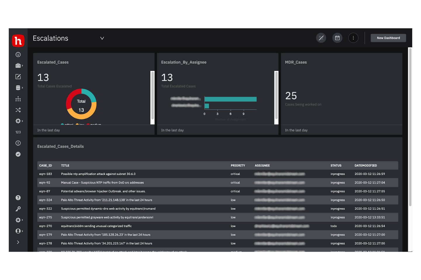The image size is (421, 280).
Task: Click the shuffle arrows icon in sidebar
Action: coord(18,110)
